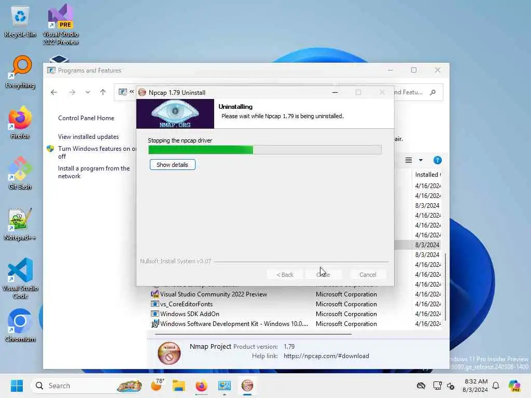The image size is (531, 398).
Task: Click the Back button in Npcap dialog
Action: pos(285,275)
